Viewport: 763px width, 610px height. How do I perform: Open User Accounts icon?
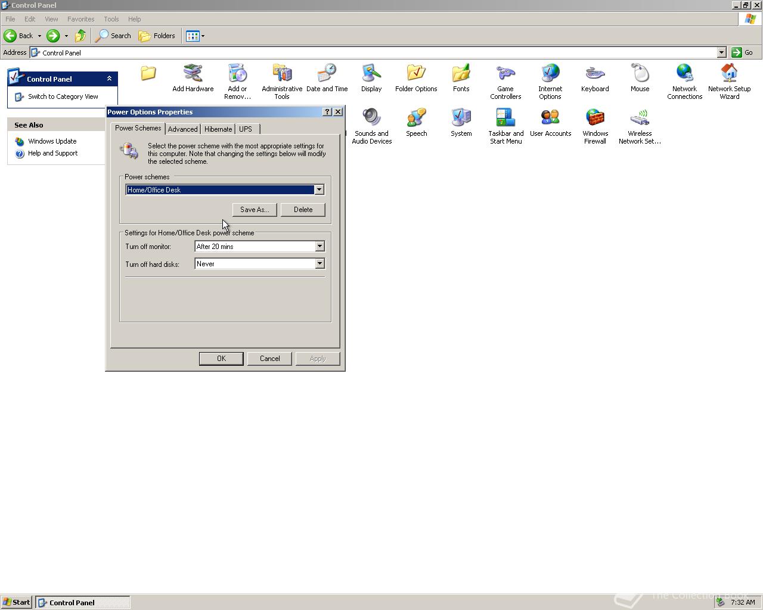[x=550, y=123]
